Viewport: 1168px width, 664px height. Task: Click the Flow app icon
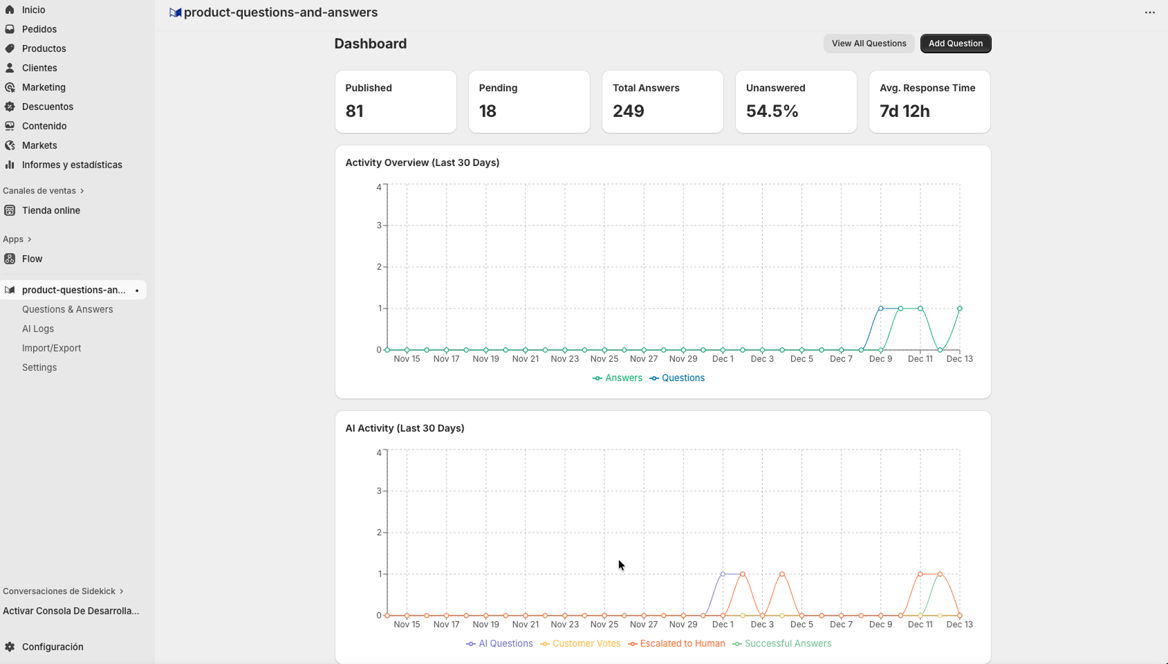click(x=10, y=259)
